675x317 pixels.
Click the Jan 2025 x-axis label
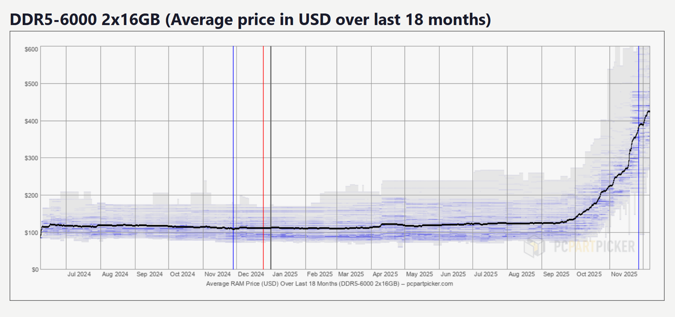pyautogui.click(x=285, y=274)
